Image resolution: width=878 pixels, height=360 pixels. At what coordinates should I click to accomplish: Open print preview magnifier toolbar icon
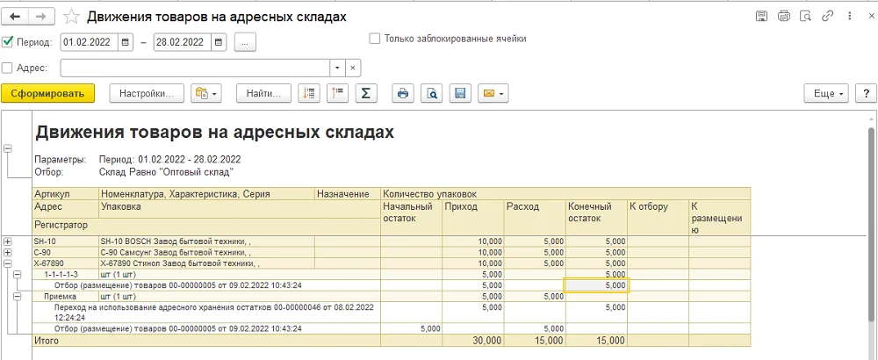pyautogui.click(x=431, y=93)
